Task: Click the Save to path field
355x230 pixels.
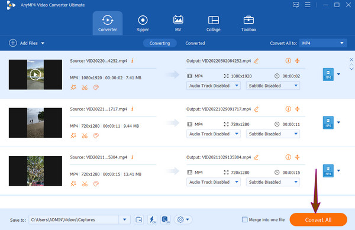Action: click(74, 219)
